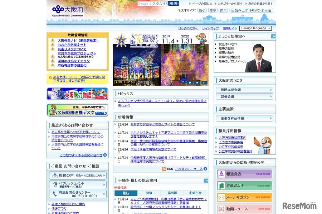
Task: Open the 府民お問合せセンター phone icon
Action: click(54, 193)
